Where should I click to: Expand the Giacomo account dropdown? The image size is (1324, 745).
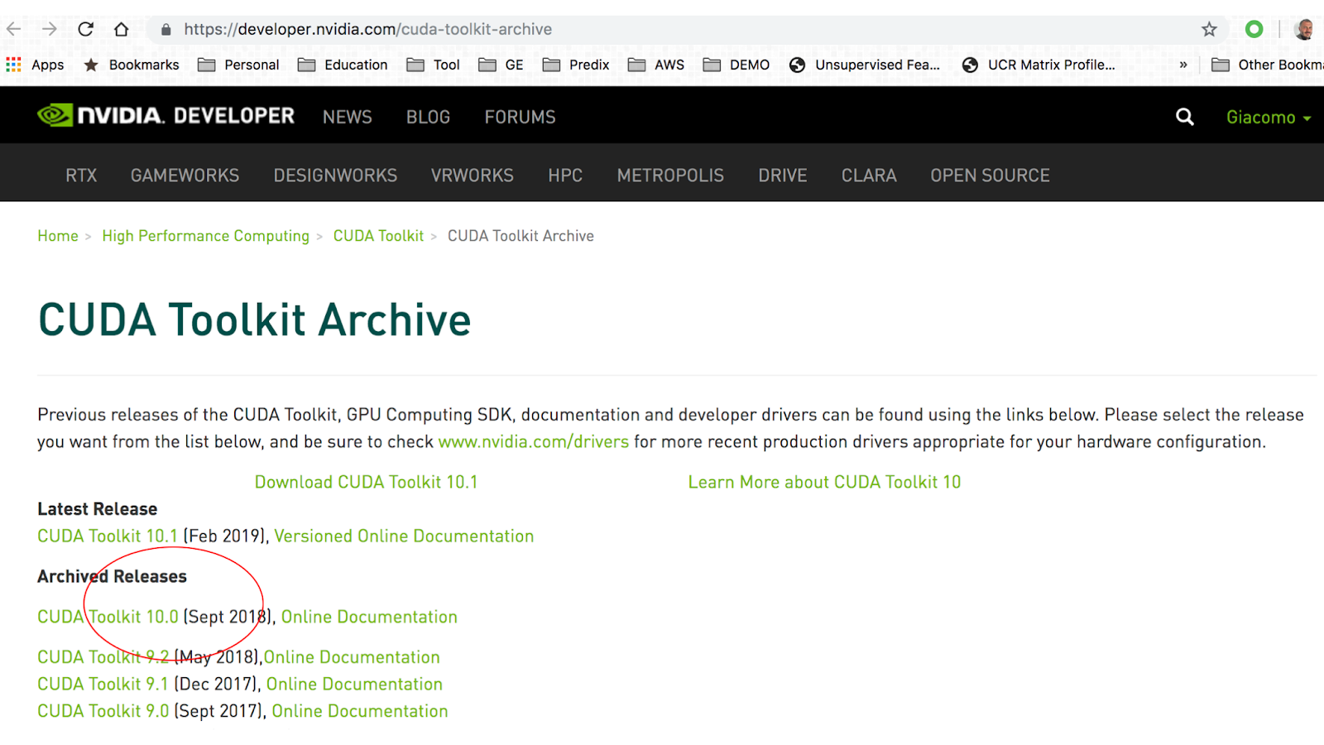1269,118
